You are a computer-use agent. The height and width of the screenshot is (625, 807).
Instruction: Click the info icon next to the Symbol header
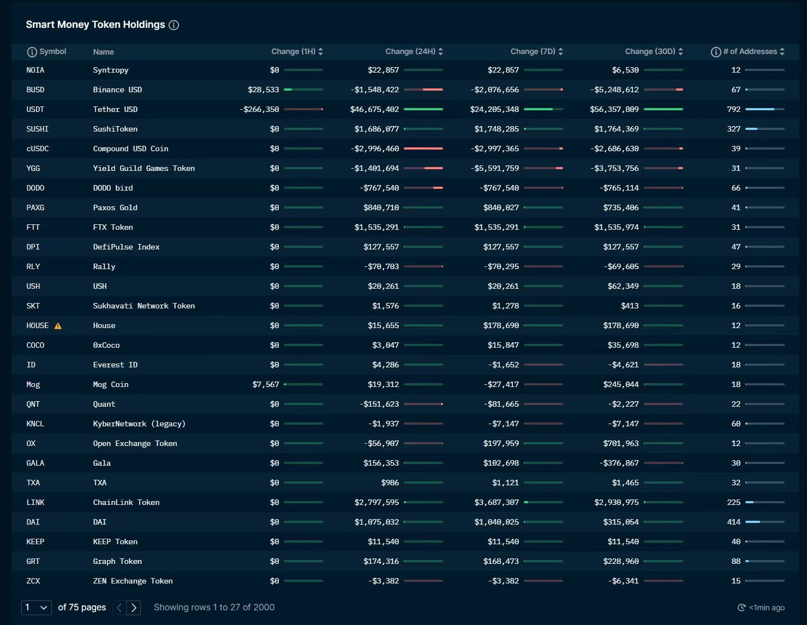[31, 51]
